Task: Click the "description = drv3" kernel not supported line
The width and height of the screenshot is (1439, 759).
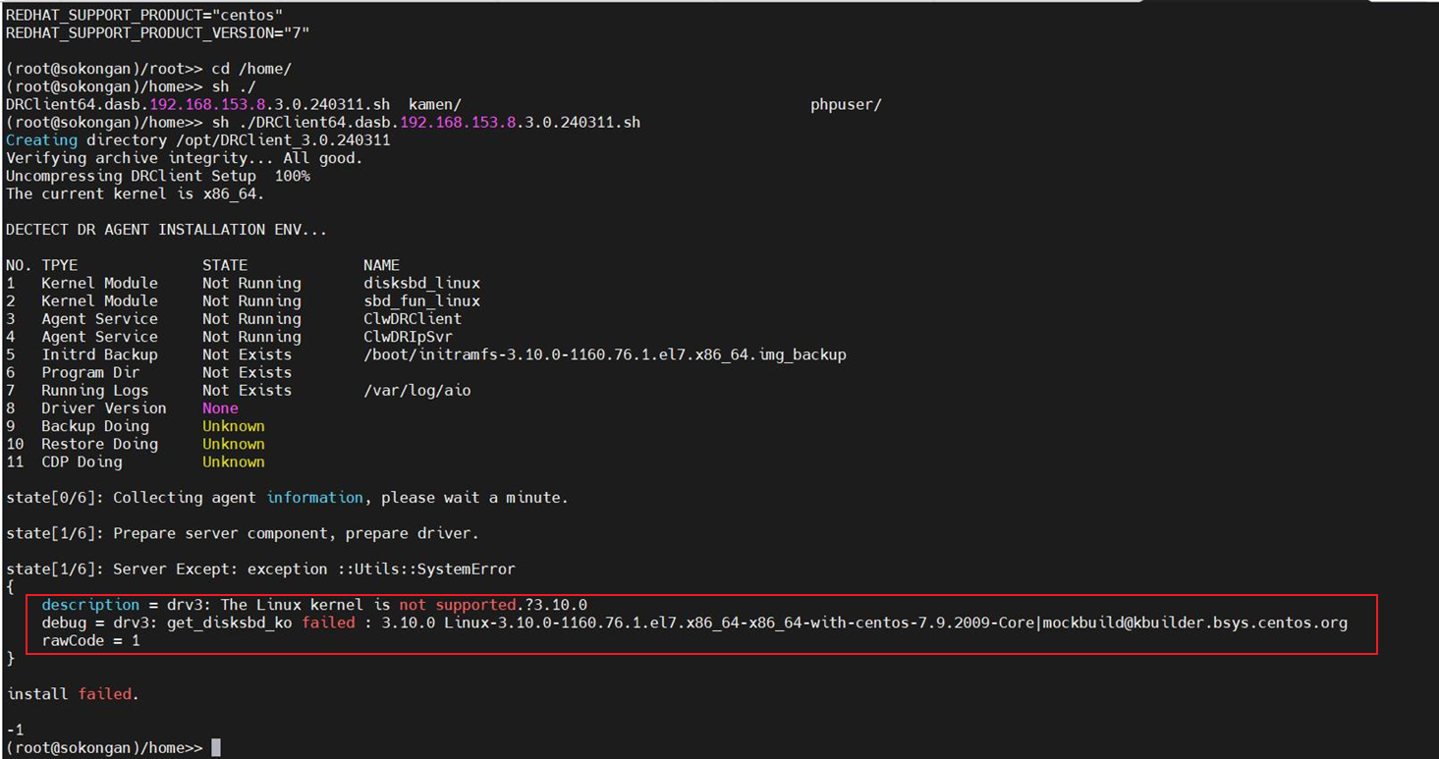Action: 314,605
